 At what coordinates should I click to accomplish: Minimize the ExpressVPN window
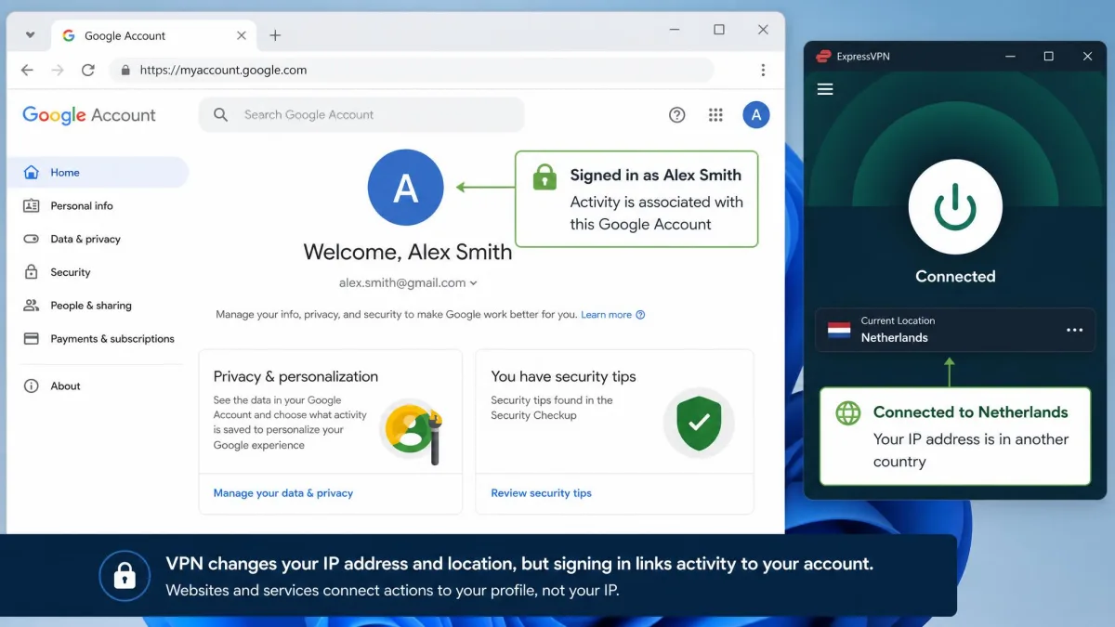point(1011,57)
